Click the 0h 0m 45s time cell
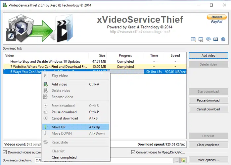The image size is (231, 165). 154,72
